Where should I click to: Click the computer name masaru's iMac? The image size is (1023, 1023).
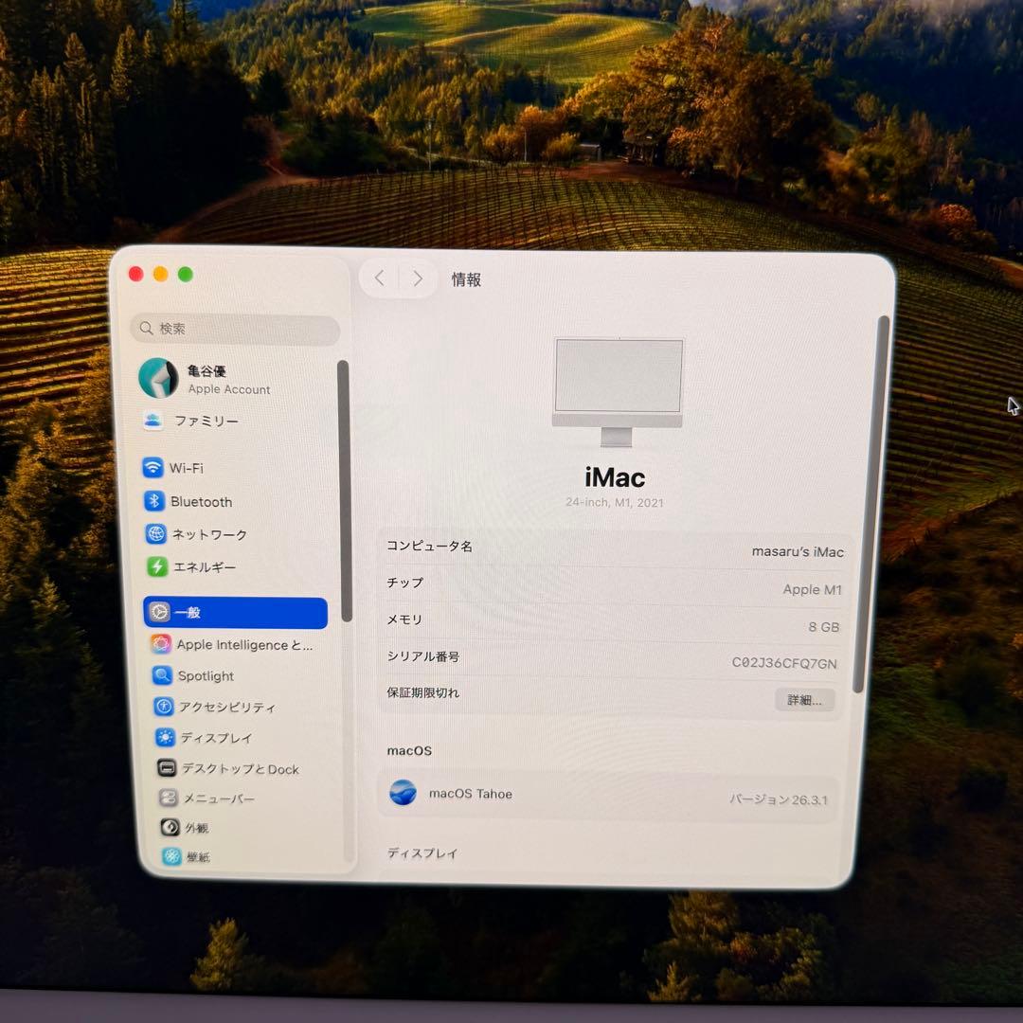coord(798,551)
